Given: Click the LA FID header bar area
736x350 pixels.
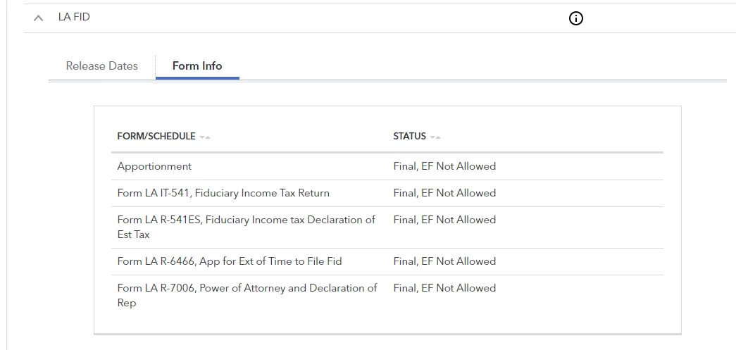Looking at the screenshot, I should (380, 18).
